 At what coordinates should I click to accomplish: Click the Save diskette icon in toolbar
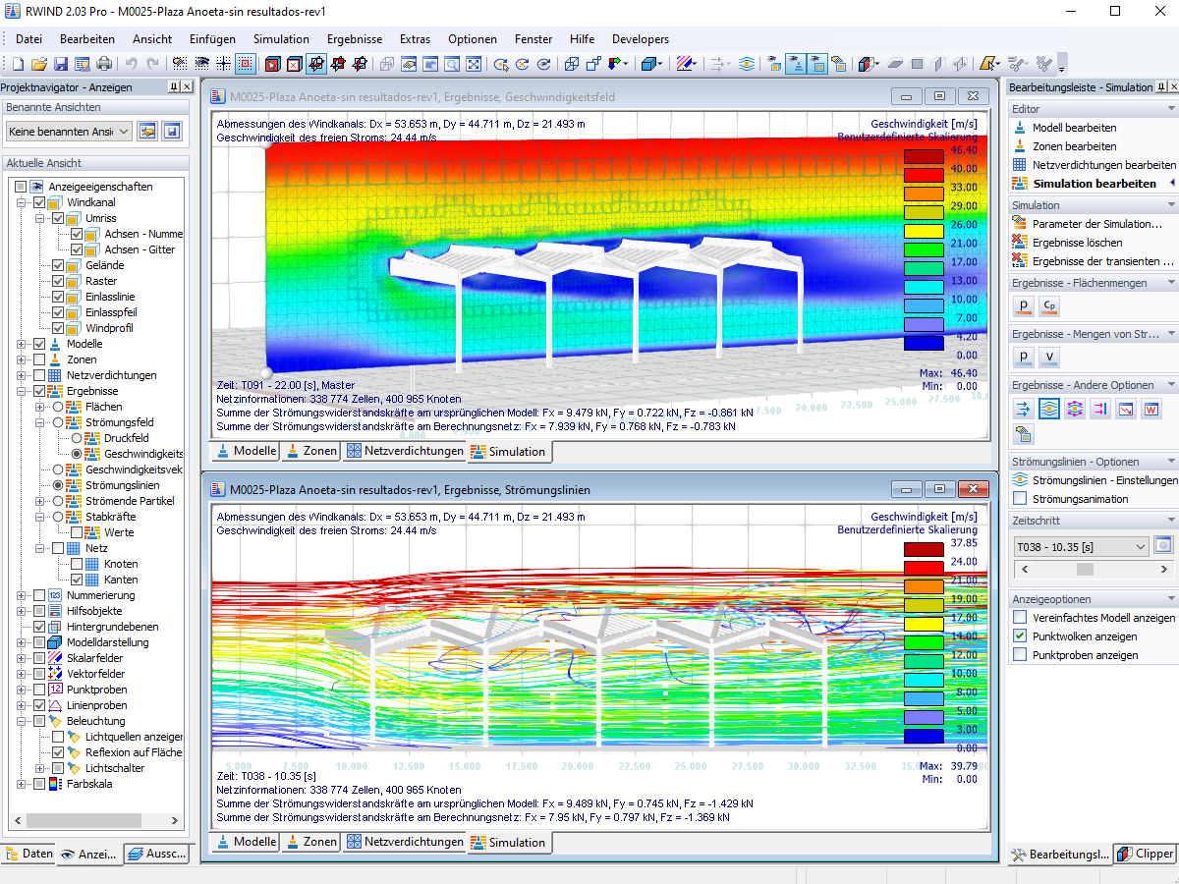click(x=61, y=64)
